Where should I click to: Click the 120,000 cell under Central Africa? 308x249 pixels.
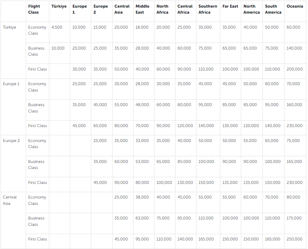[185, 126]
